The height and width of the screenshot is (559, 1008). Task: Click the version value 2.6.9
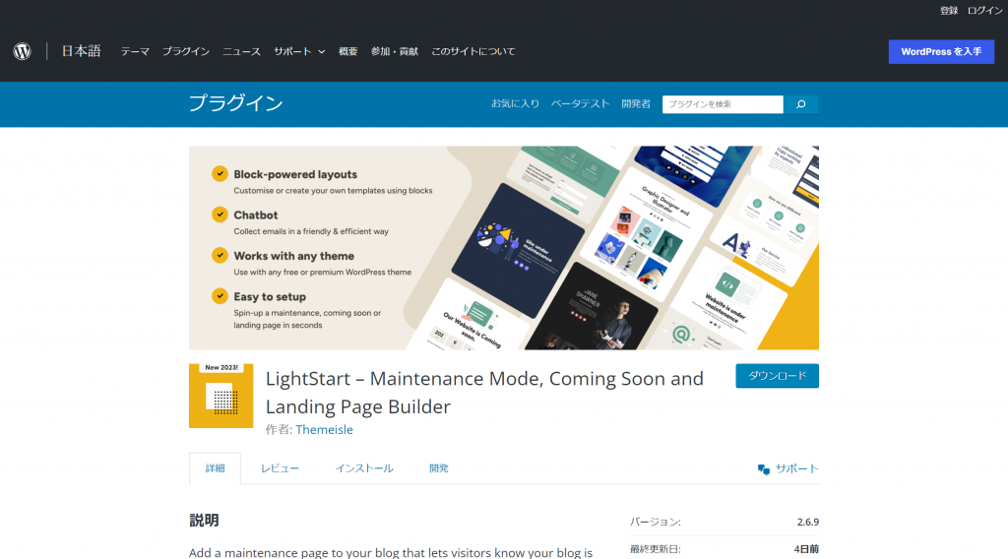[x=808, y=522]
